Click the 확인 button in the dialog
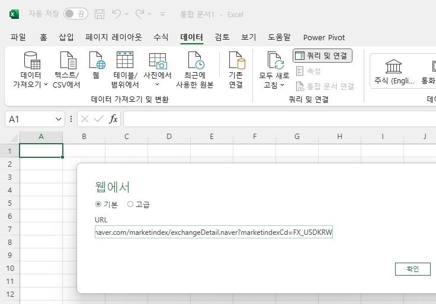Viewport: 436px width, 304px height. (x=413, y=269)
